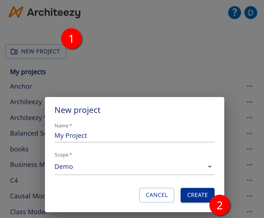Open the account menu via the D avatar
Viewport: 264px width, 218px height.
click(x=250, y=13)
